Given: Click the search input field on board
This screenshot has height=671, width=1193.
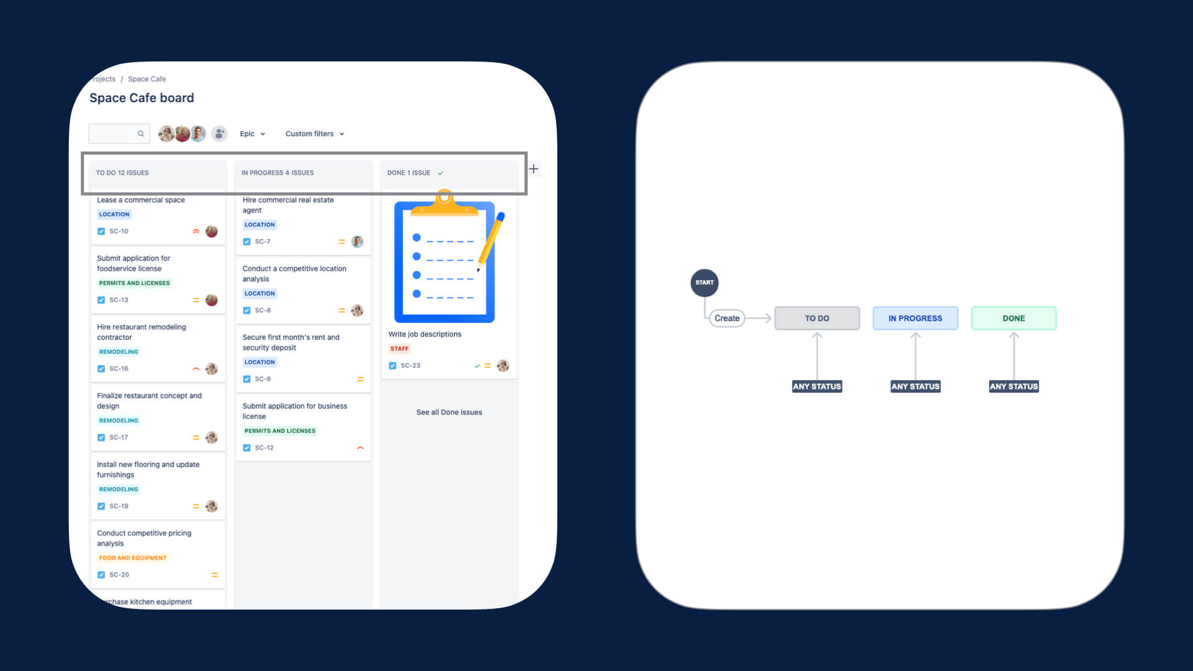Looking at the screenshot, I should click(x=116, y=134).
